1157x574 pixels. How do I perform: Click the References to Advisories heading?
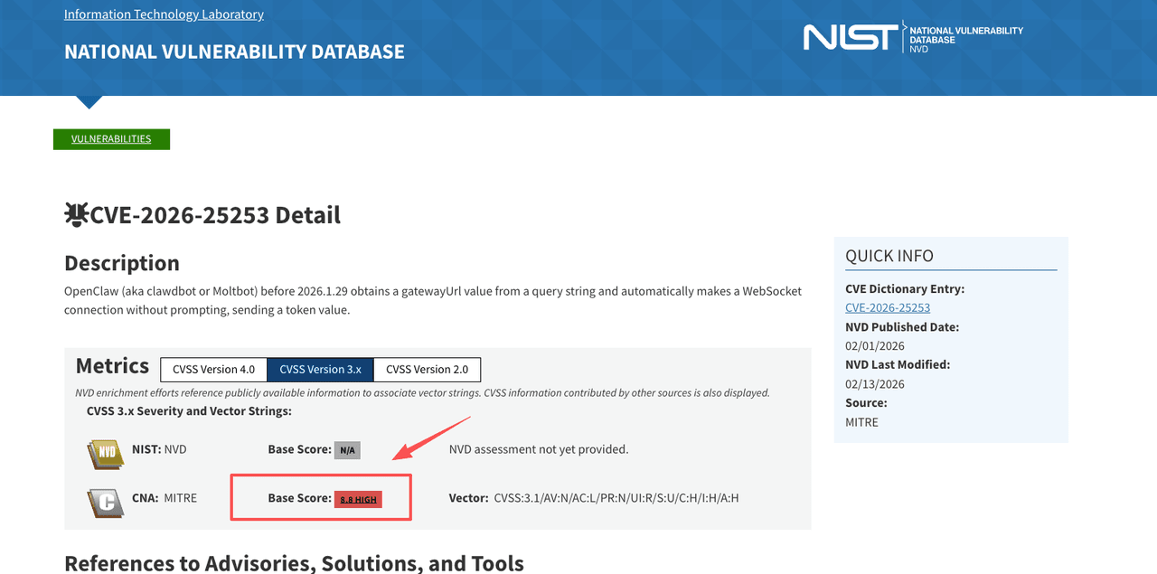[294, 563]
